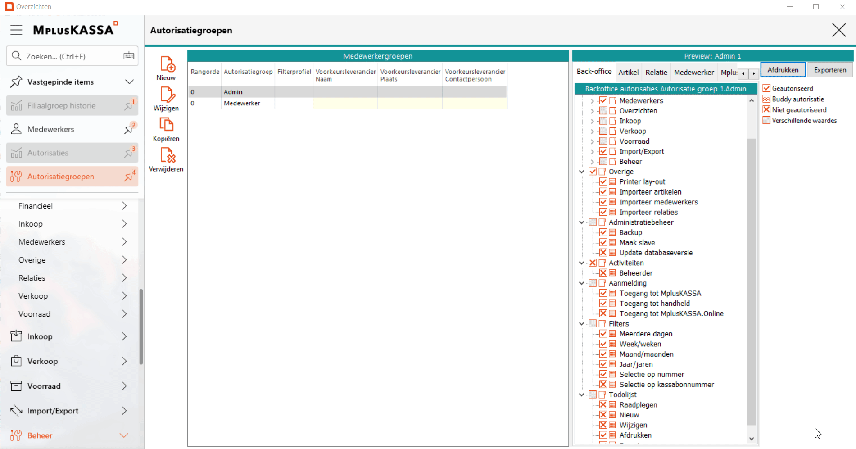Screen dimensions: 856x449
Task: Switch to the Artikel tab
Action: (628, 72)
